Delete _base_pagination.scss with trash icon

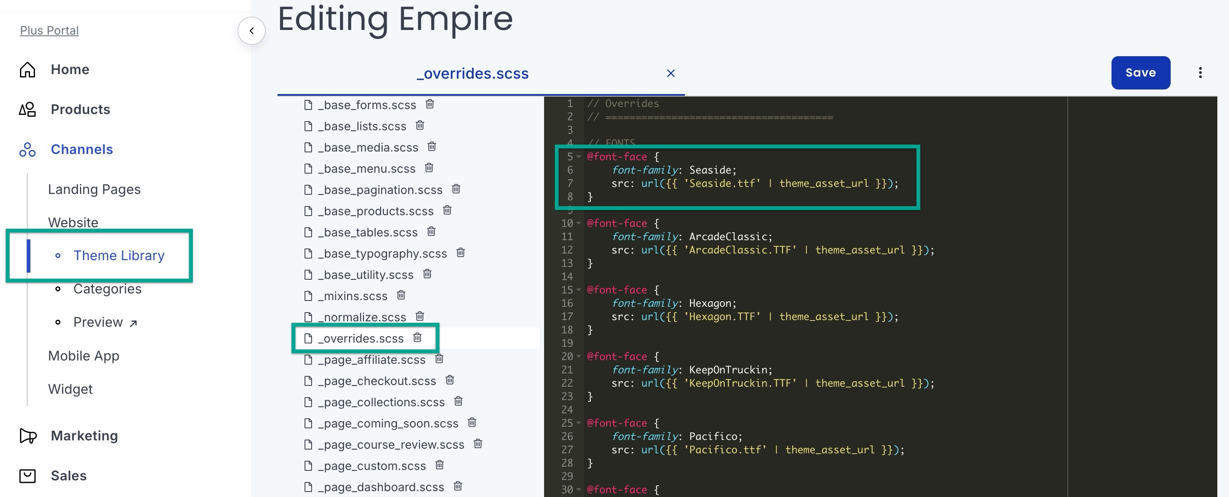coord(456,189)
